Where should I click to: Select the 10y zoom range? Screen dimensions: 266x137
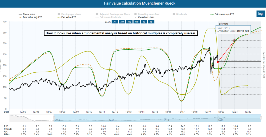[137, 22]
